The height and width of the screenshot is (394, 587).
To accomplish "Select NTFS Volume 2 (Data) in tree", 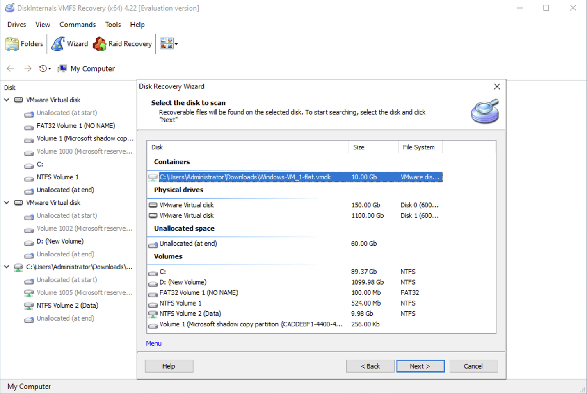I will (x=67, y=306).
